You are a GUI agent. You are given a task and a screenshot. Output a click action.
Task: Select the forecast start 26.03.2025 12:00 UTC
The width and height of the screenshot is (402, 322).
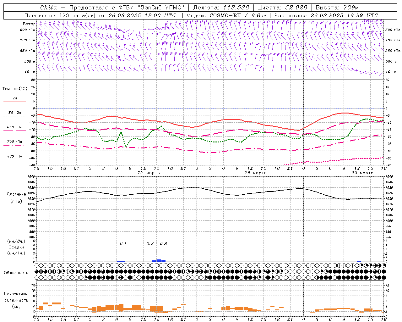click(142, 15)
